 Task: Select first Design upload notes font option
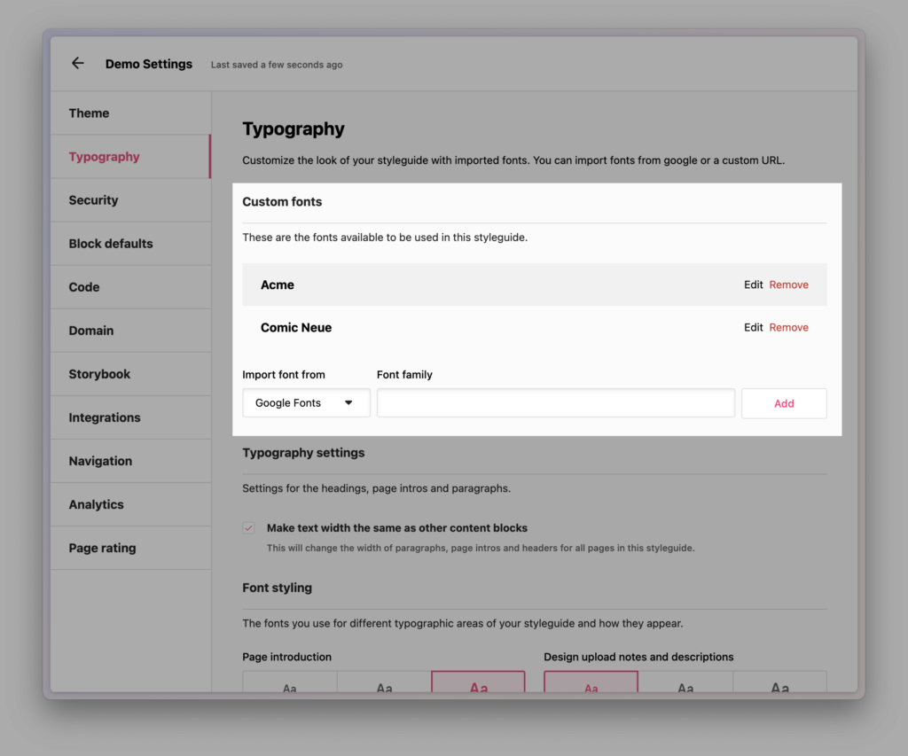click(x=591, y=682)
